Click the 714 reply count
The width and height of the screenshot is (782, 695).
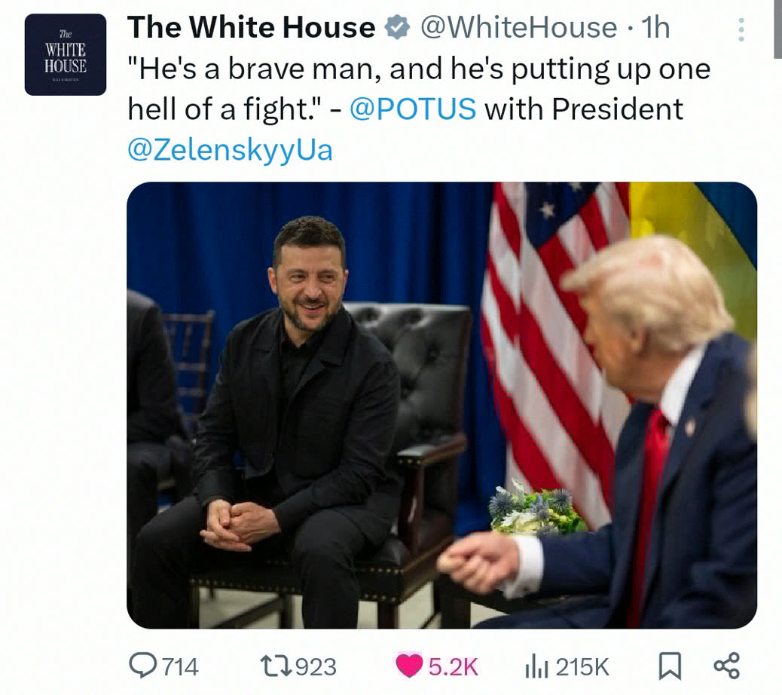coord(181,667)
